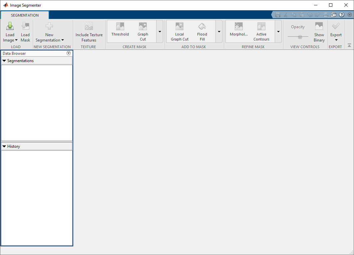Click the Switch Windows icon

(334, 15)
